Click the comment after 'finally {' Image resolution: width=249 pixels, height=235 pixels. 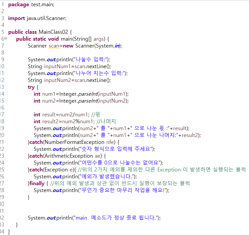(x=120, y=183)
